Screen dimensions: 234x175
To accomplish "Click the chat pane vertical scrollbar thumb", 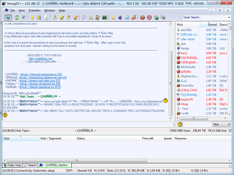I will click(170, 83).
